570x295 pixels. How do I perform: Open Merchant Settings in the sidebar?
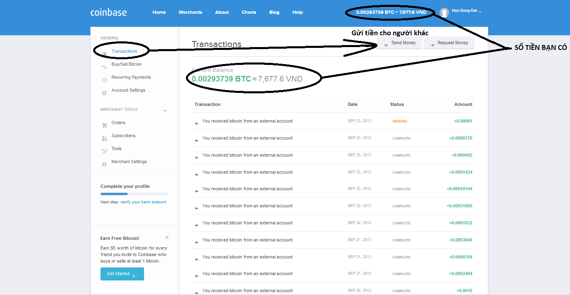[129, 161]
